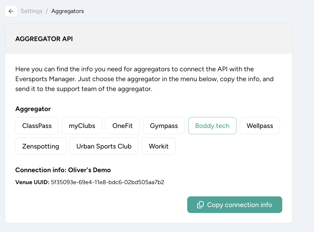Pick the Wellpass aggregator
This screenshot has height=232, width=314.
(x=260, y=126)
